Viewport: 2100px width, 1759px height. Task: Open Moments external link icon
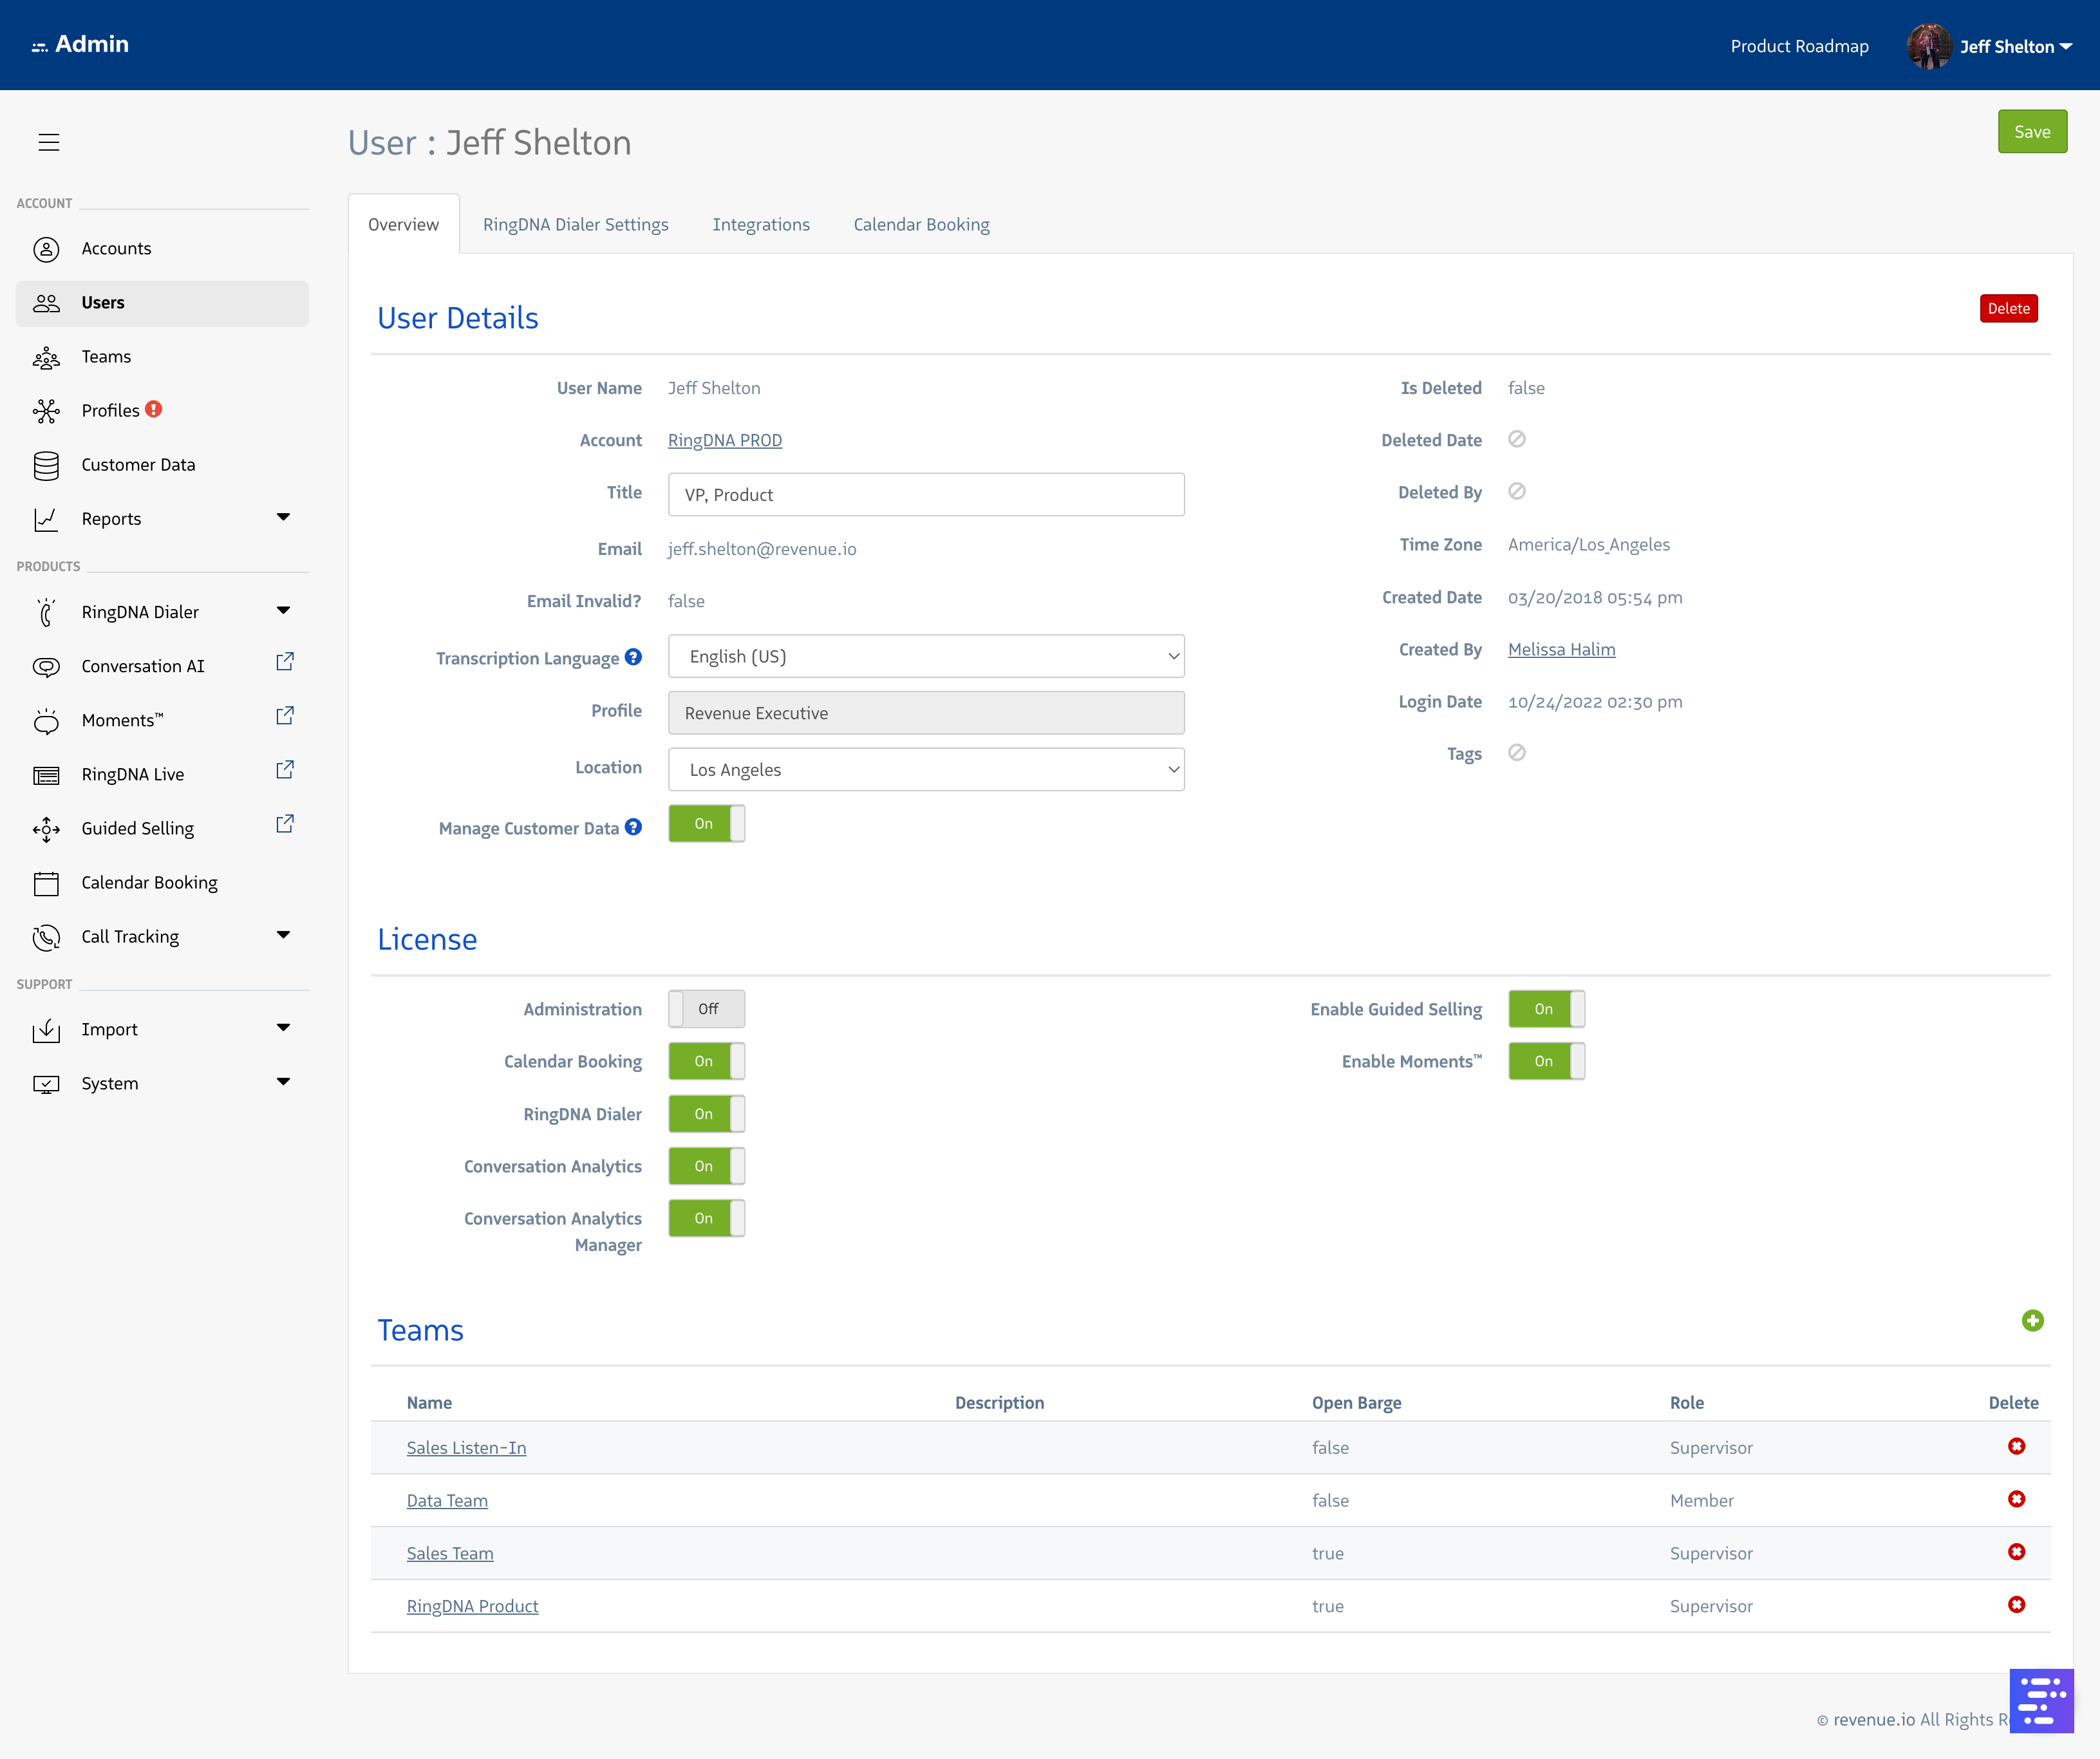[285, 716]
